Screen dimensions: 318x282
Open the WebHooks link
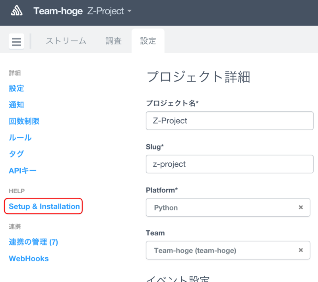click(x=29, y=259)
